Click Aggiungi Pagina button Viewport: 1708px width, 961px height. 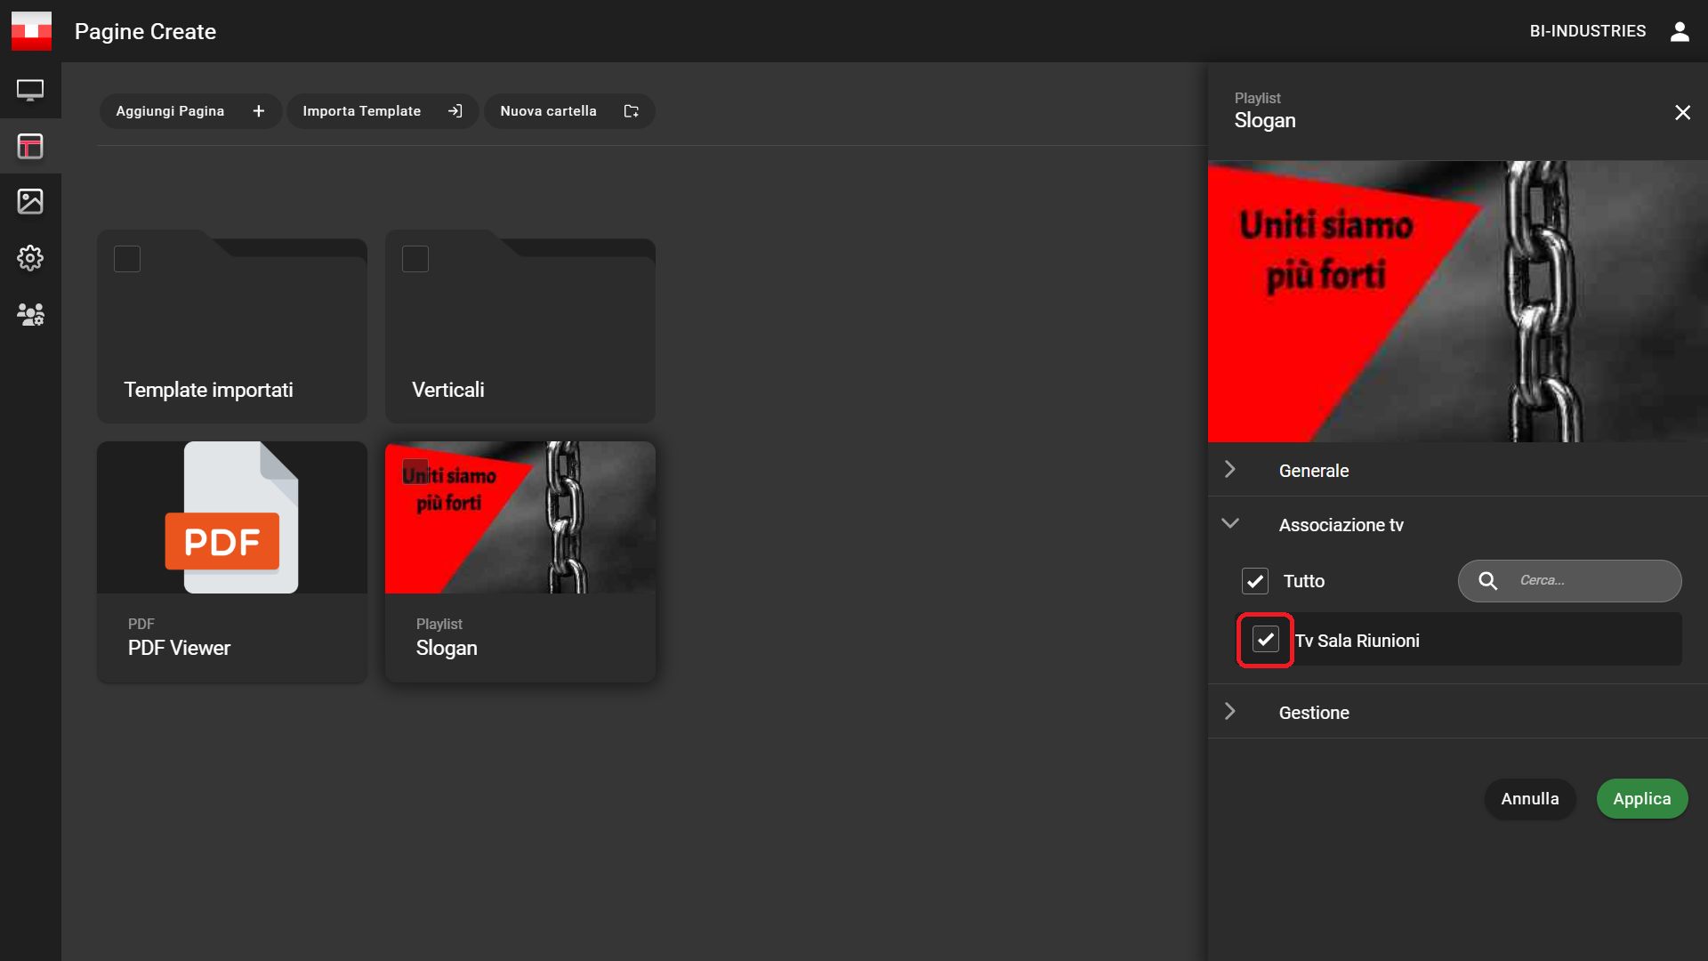[190, 111]
